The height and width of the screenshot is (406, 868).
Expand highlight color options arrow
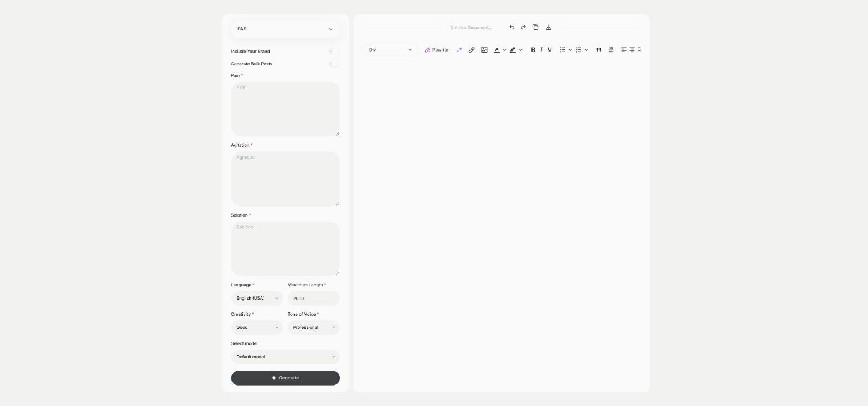(520, 50)
